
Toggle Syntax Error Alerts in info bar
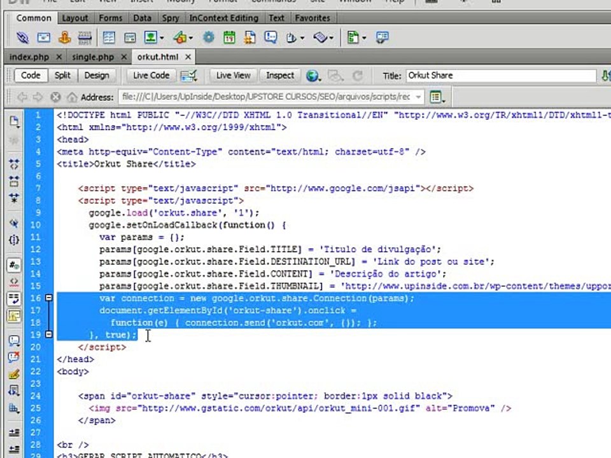[14, 316]
